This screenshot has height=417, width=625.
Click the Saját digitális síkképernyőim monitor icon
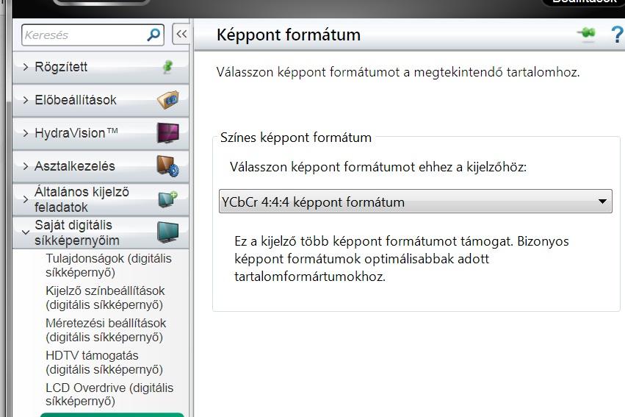[x=167, y=232]
